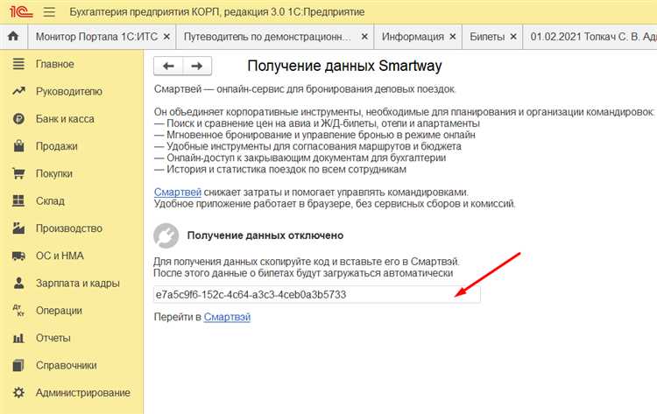The height and width of the screenshot is (414, 657).
Task: Open the Отчеты section
Action: 53,338
